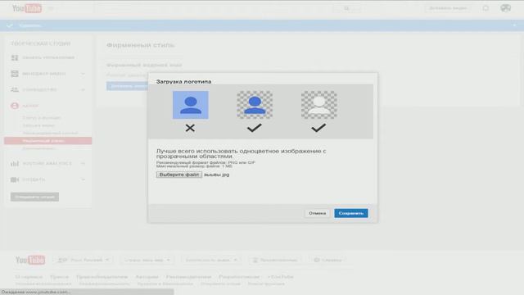Click the dashboard icon for Панель управления
Viewport: 524px width, 295px height.
point(15,57)
